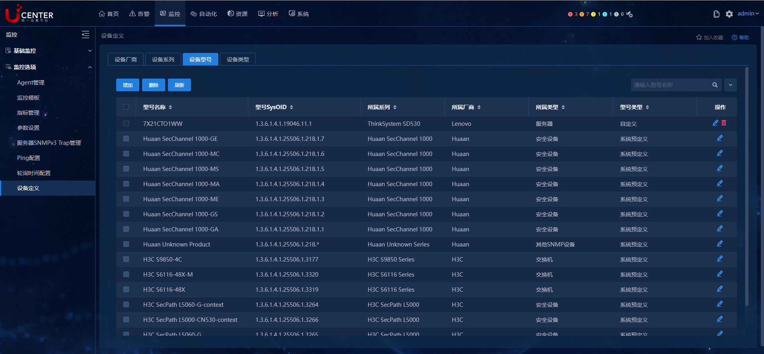Edit the Huaan SecChannel 1000-MS row
Screen dimensions: 764x354
click(x=720, y=168)
